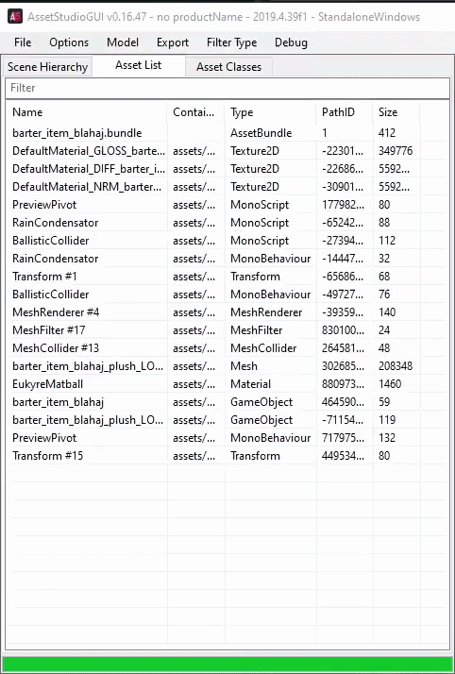Select the barter_item_blahaj_plush GameObject row

point(226,420)
